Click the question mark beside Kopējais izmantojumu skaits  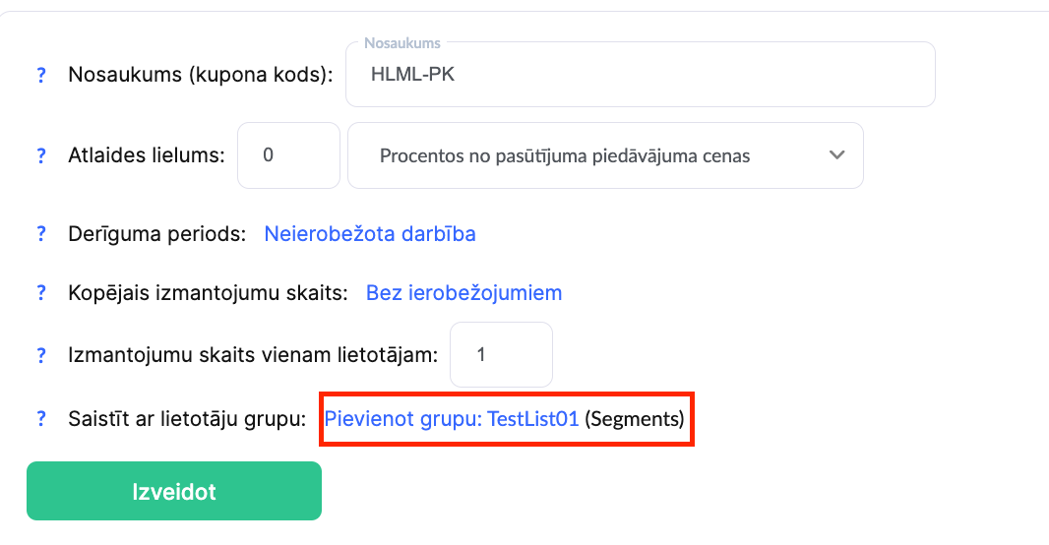(x=41, y=293)
